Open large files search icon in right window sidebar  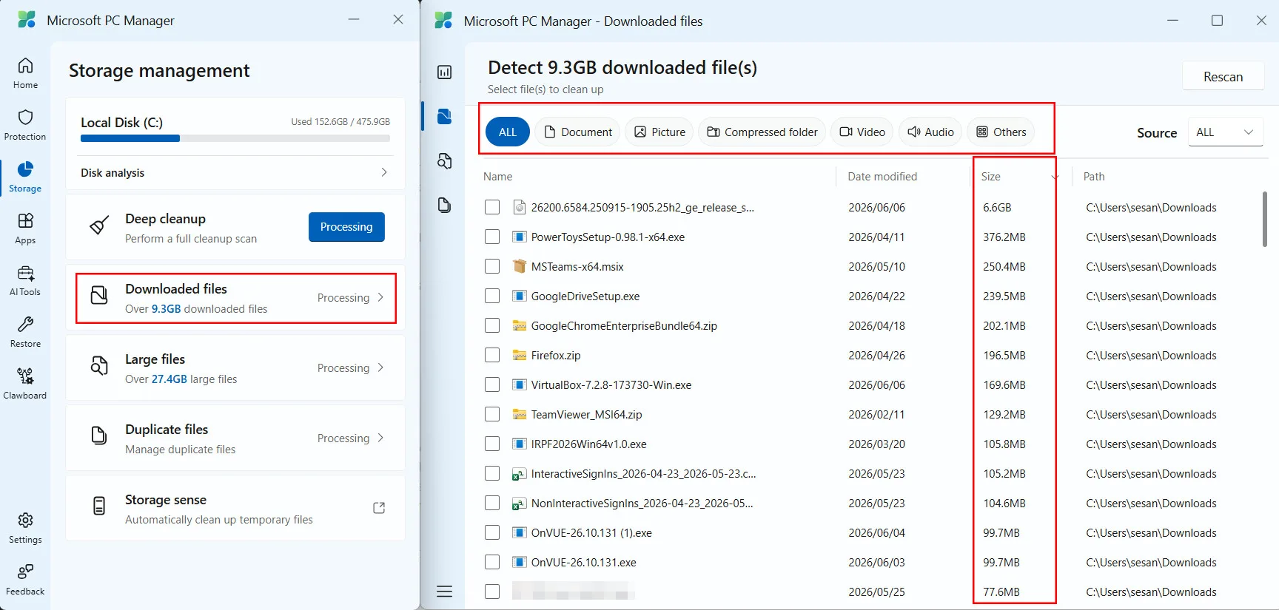[x=444, y=160]
